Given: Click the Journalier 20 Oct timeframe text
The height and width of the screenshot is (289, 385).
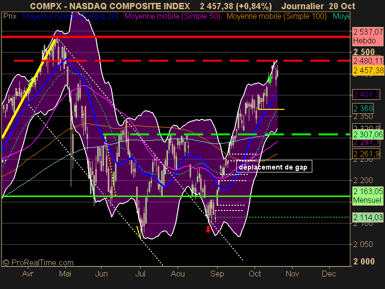Looking at the screenshot, I should pyautogui.click(x=318, y=6).
